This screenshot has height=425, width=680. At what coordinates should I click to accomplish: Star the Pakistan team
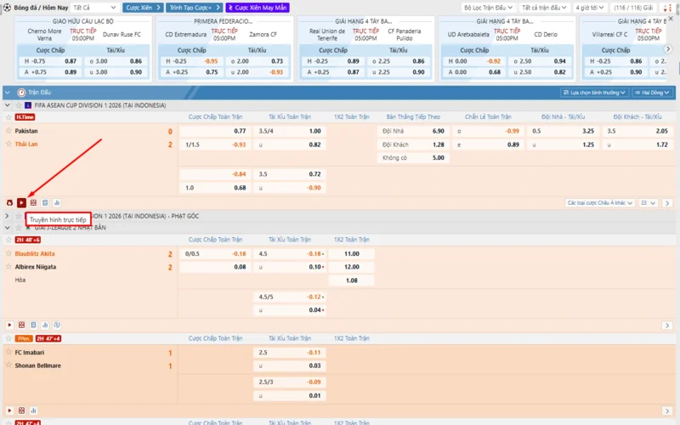click(8, 131)
